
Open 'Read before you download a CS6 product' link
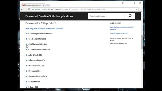point(122,28)
